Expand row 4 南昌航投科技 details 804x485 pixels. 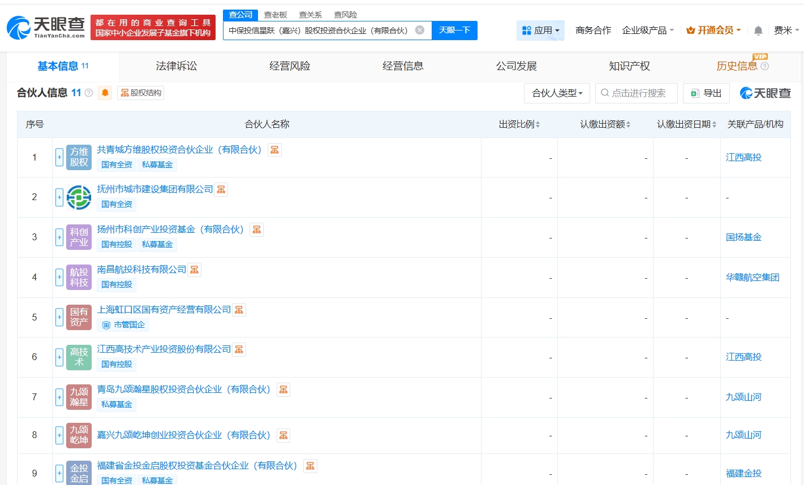[59, 278]
